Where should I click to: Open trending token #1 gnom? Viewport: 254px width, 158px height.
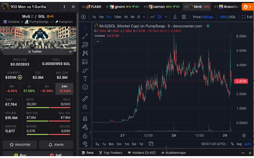click(123, 7)
